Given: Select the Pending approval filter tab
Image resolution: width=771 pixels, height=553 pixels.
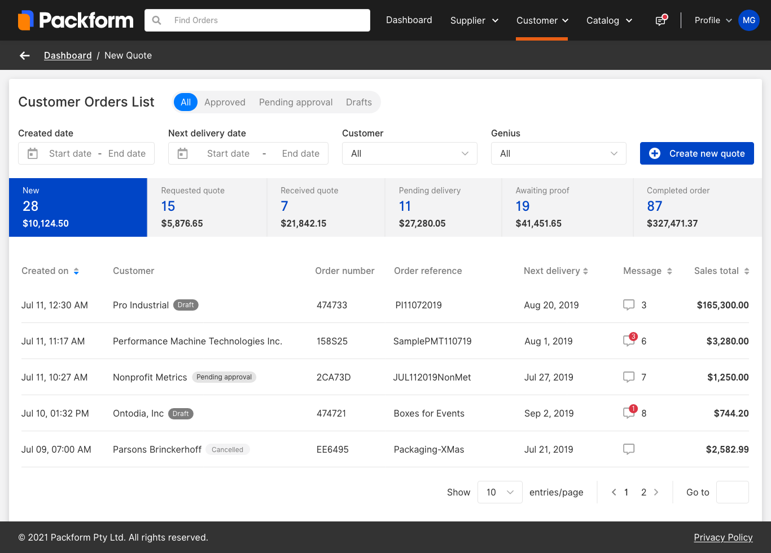Looking at the screenshot, I should (x=296, y=102).
